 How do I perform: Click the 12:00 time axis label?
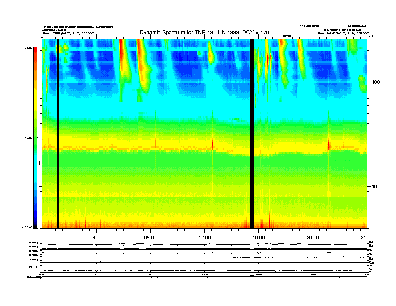[205, 238]
